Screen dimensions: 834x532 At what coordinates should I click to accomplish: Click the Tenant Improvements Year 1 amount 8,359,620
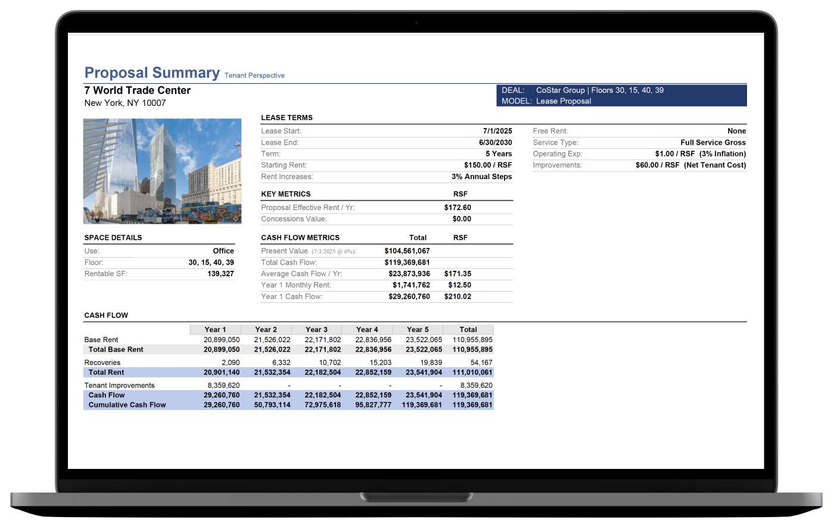[222, 386]
